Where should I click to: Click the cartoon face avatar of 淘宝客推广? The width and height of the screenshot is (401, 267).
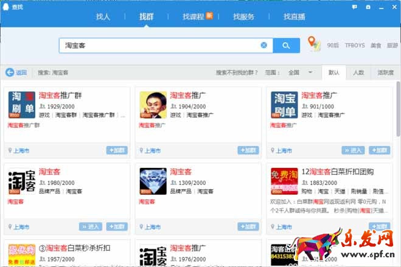click(153, 105)
